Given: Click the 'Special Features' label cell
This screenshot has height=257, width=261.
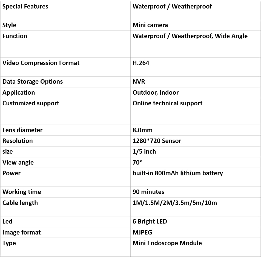Looking at the screenshot, I should (x=25, y=7).
